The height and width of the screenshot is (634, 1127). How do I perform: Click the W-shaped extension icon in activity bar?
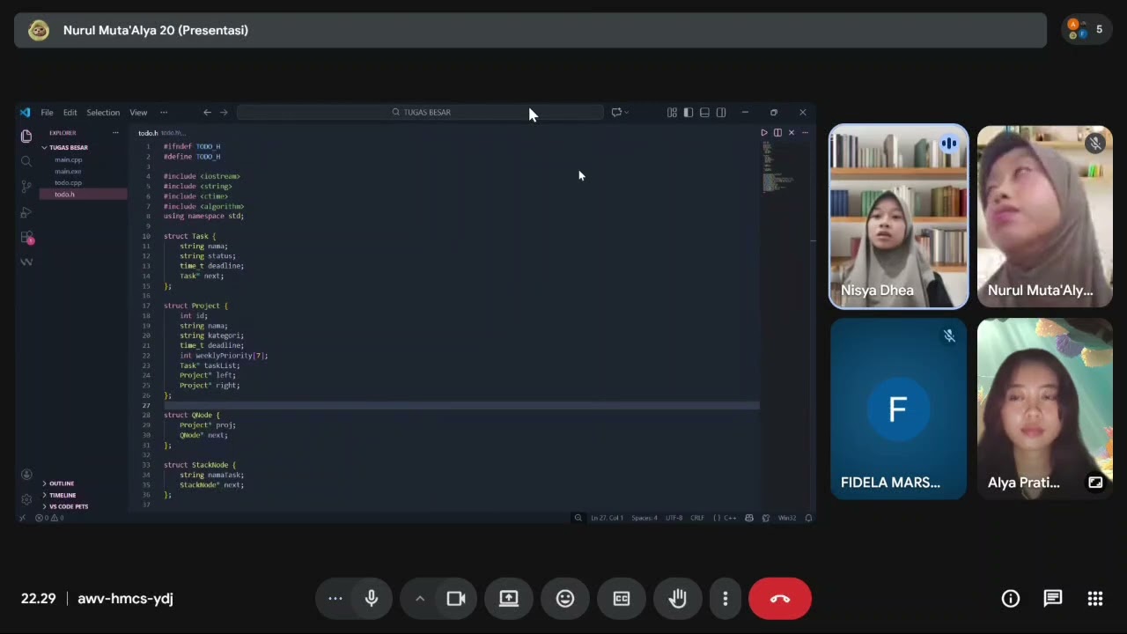pyautogui.click(x=26, y=262)
